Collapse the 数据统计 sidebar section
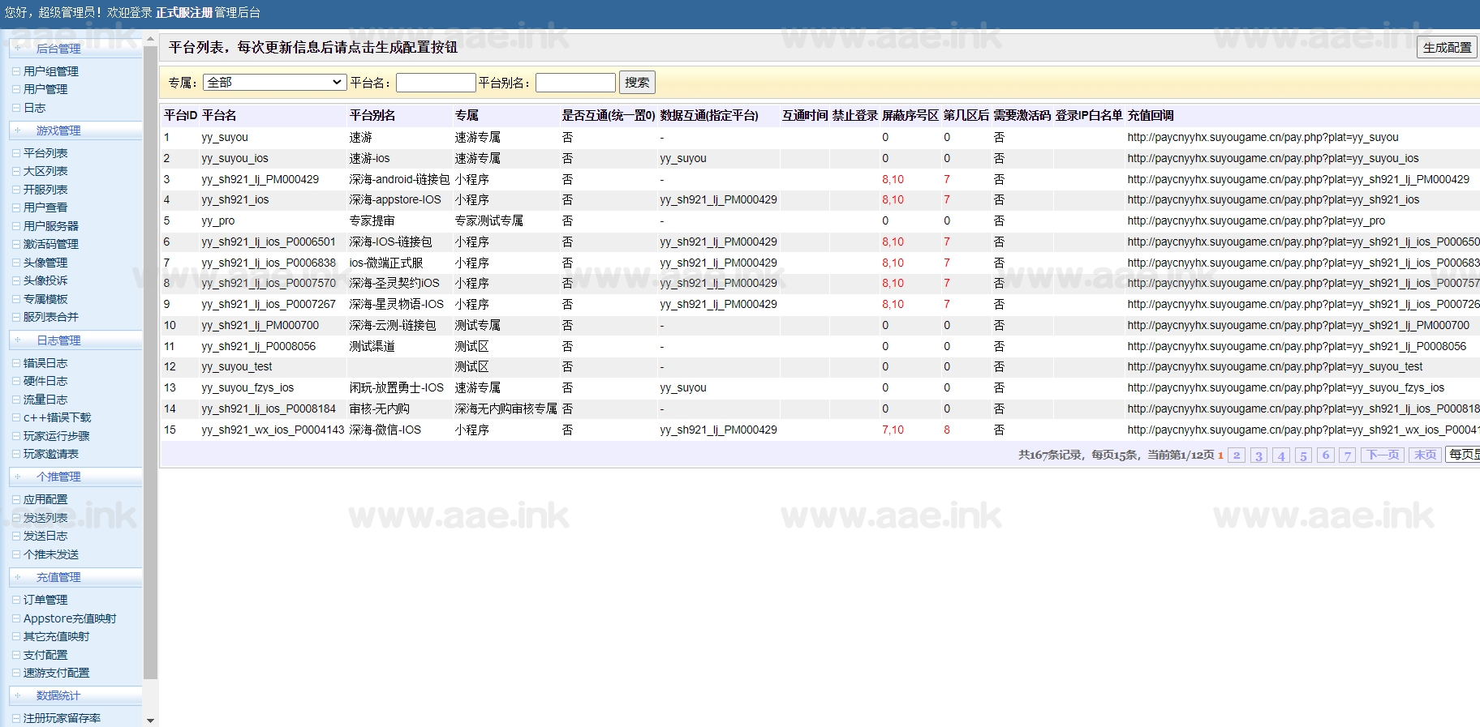 75,695
